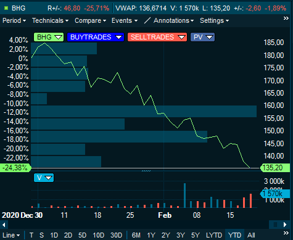Click the -24,38% percent change label
The width and height of the screenshot is (293, 240).
point(15,168)
